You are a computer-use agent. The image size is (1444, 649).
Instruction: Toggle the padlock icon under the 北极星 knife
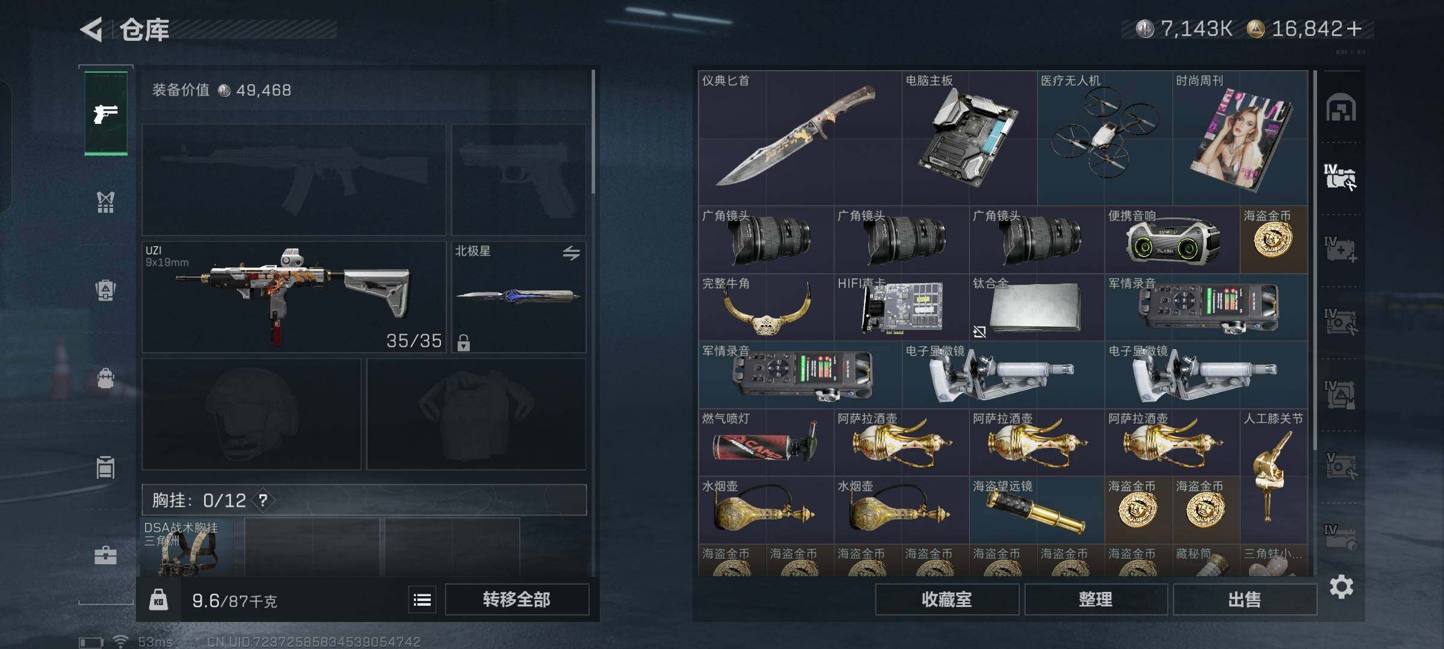[463, 343]
